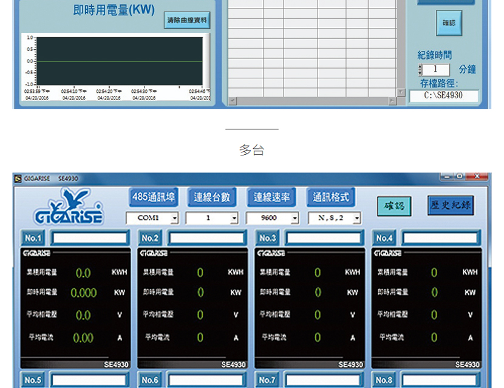This screenshot has height=388, width=504.
Task: Click the No.7 name input field
Action: 323,380
